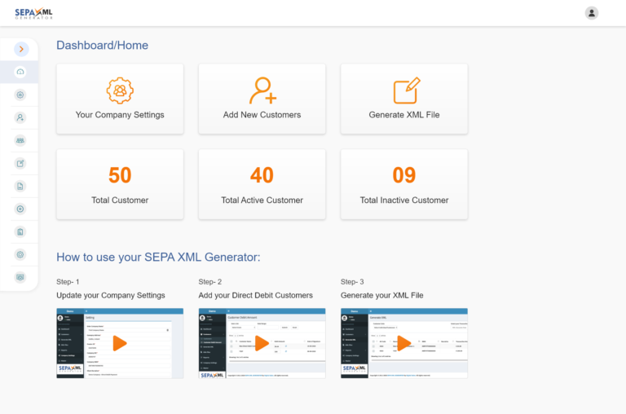View the Total Inactive Customer card

[404, 184]
